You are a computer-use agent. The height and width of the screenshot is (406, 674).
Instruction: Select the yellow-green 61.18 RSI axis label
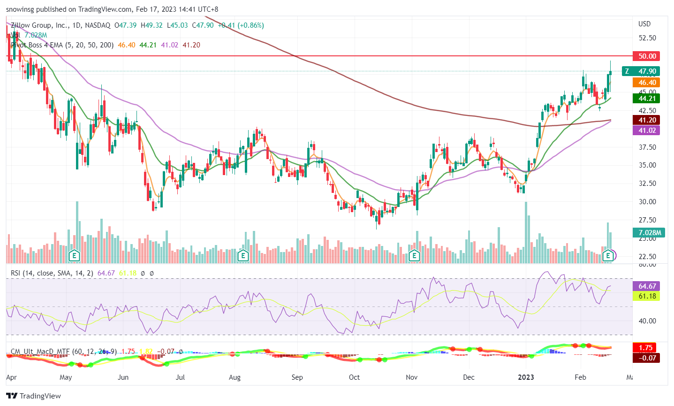646,296
